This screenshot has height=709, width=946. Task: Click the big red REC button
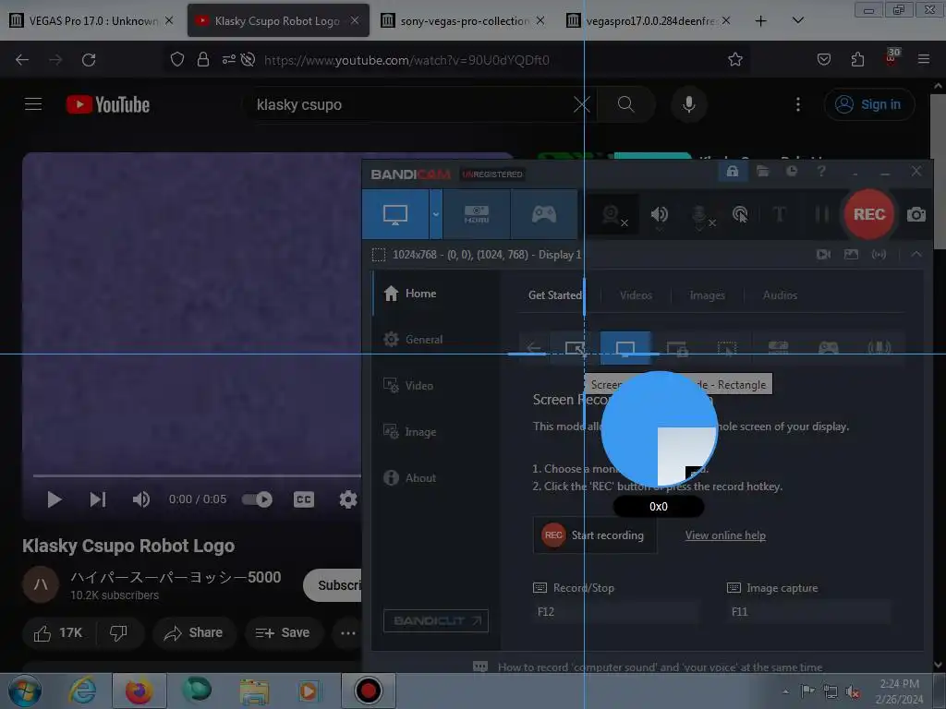(x=868, y=214)
